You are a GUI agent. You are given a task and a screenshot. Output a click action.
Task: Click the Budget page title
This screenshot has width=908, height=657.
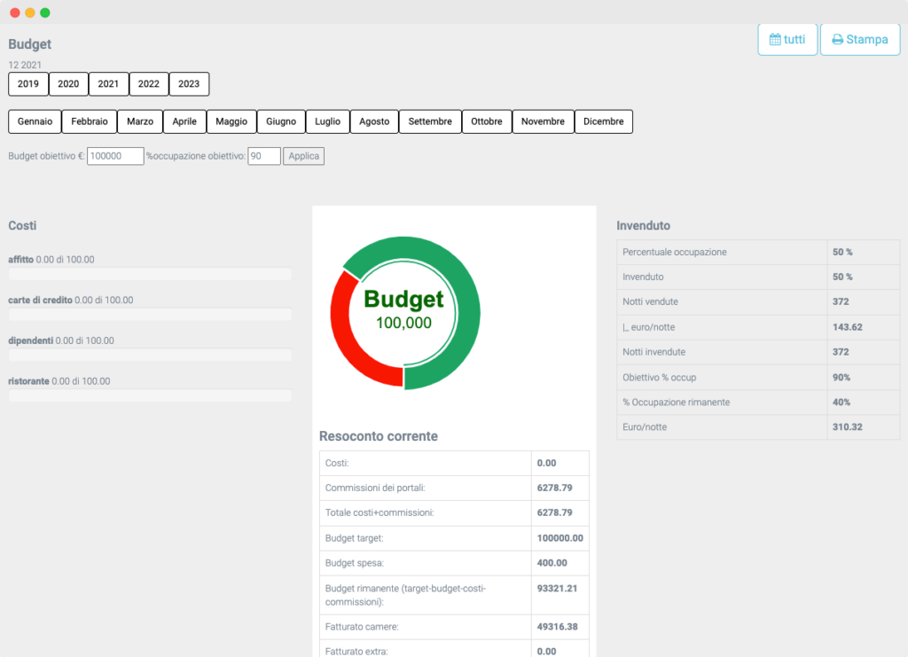point(30,44)
